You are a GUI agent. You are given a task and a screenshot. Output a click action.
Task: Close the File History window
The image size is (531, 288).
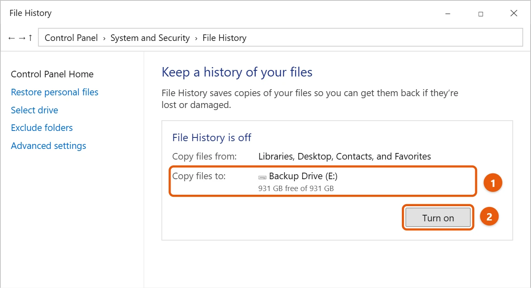514,13
